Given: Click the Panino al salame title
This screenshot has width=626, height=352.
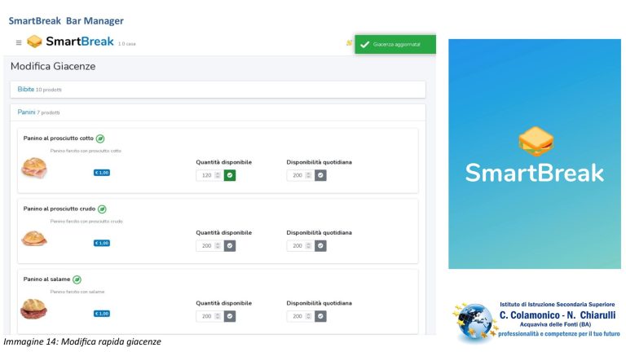Looking at the screenshot, I should click(x=46, y=279).
